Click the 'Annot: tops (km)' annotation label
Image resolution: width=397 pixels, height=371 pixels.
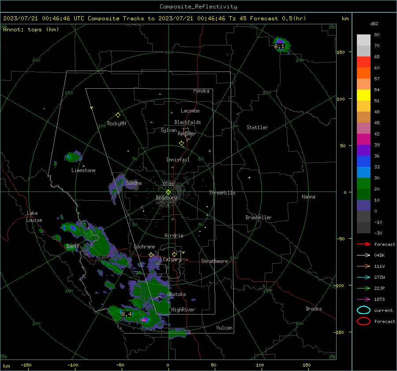[31, 30]
